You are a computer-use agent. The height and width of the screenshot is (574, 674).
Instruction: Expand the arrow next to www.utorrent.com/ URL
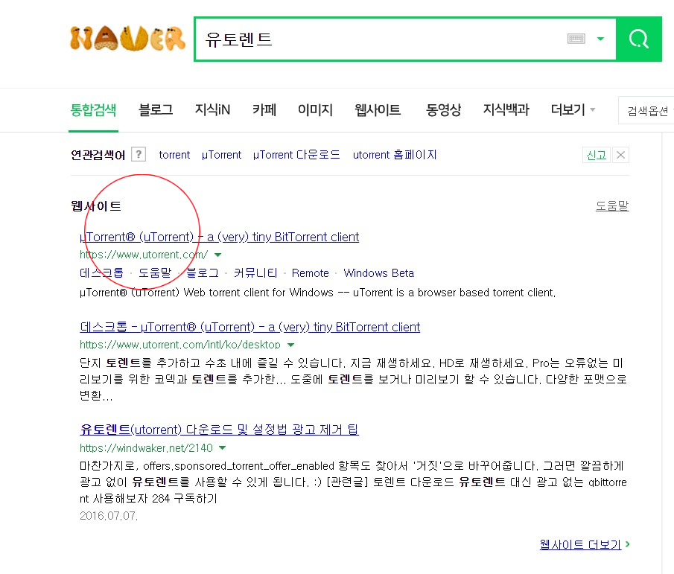click(218, 255)
